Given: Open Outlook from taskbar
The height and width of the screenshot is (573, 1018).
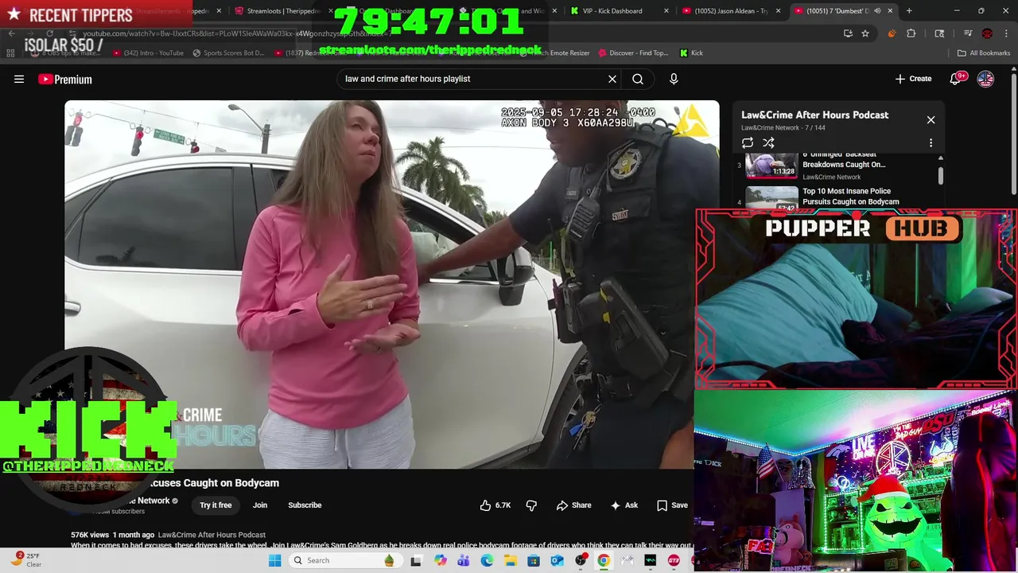Looking at the screenshot, I should coord(557,560).
